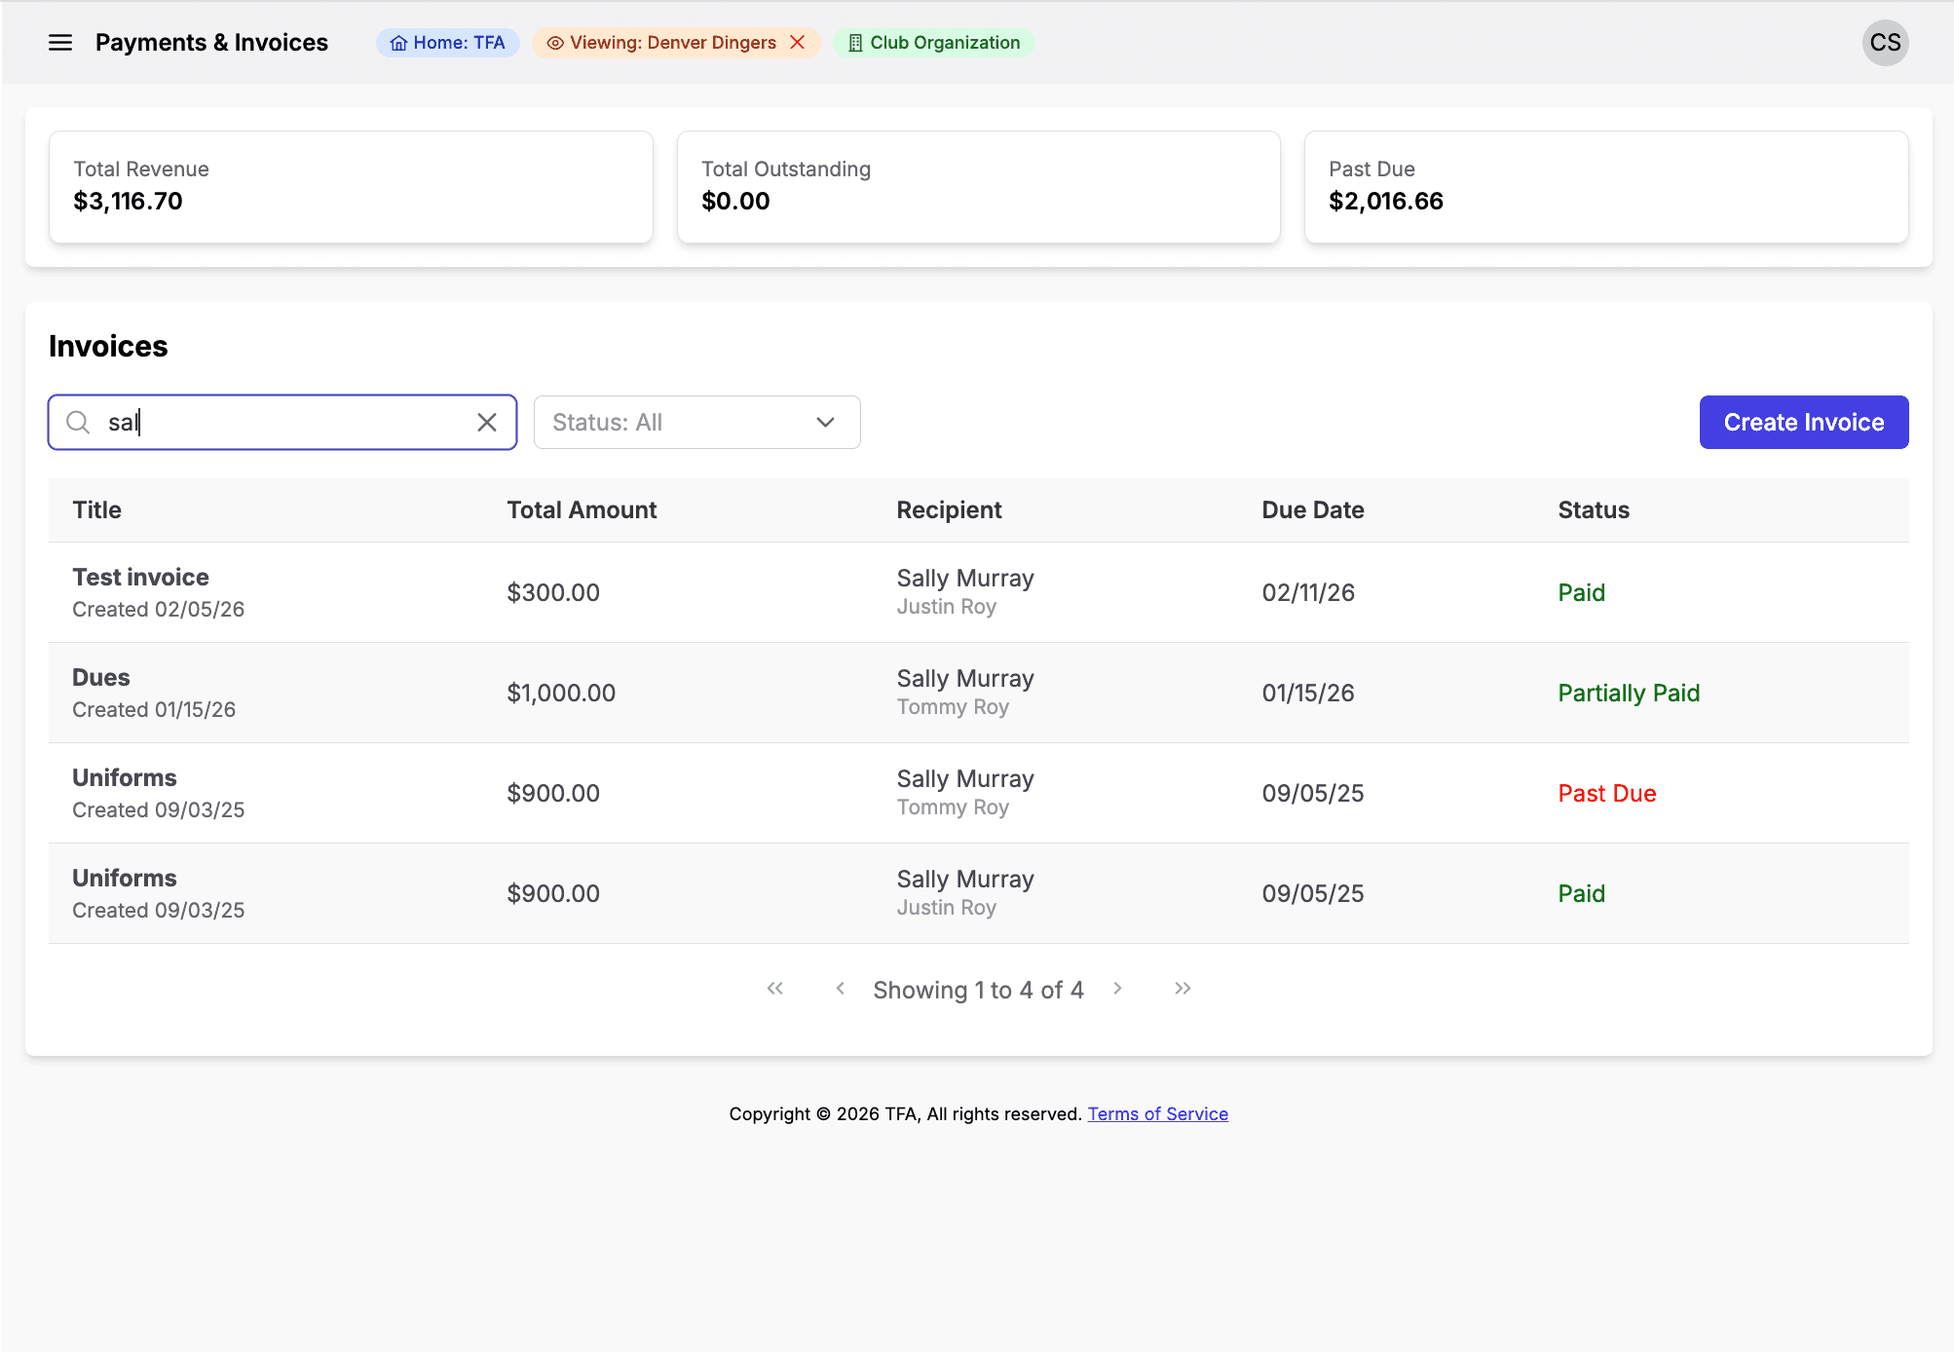Viewport: 1954px width, 1352px height.
Task: Jump to the last invoices page
Action: (1183, 989)
